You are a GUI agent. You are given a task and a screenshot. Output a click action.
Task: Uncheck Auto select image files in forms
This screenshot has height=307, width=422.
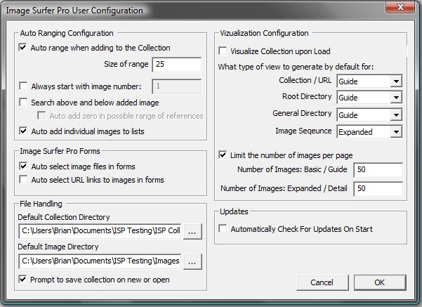coord(23,166)
